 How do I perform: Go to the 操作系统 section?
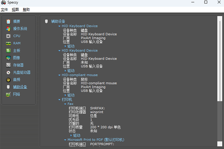[20, 29]
